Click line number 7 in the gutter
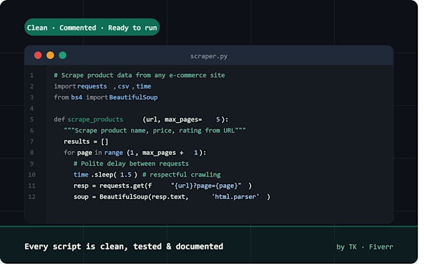 32,142
